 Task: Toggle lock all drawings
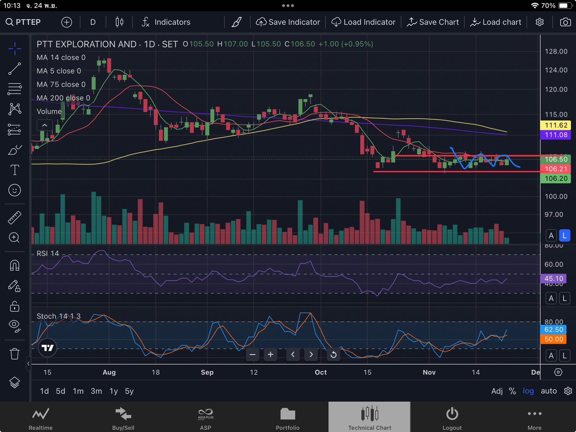click(15, 306)
